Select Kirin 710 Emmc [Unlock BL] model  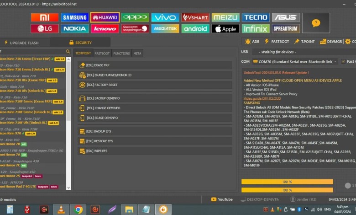click(x=32, y=70)
